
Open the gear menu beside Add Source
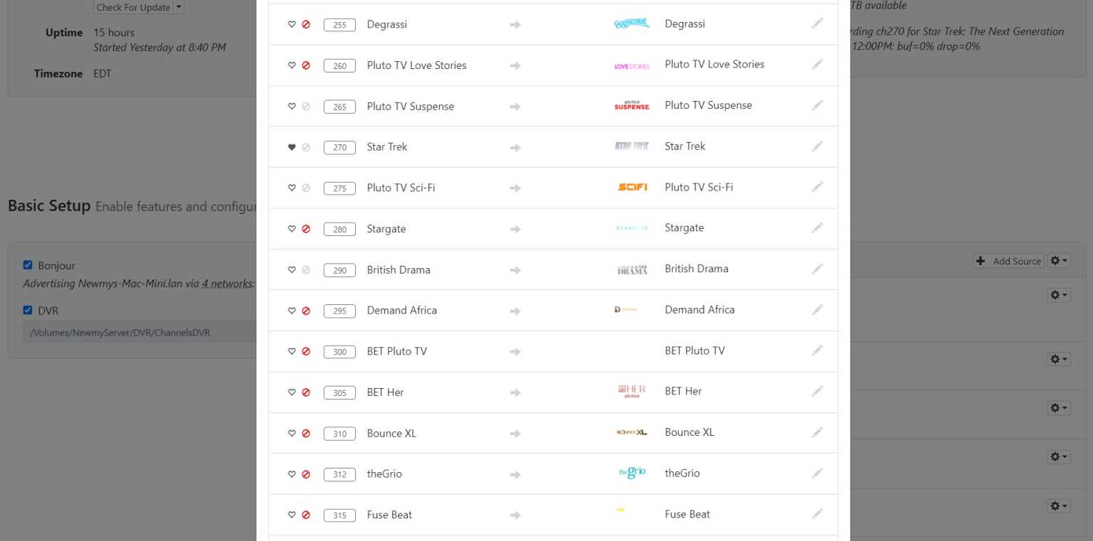(1058, 260)
